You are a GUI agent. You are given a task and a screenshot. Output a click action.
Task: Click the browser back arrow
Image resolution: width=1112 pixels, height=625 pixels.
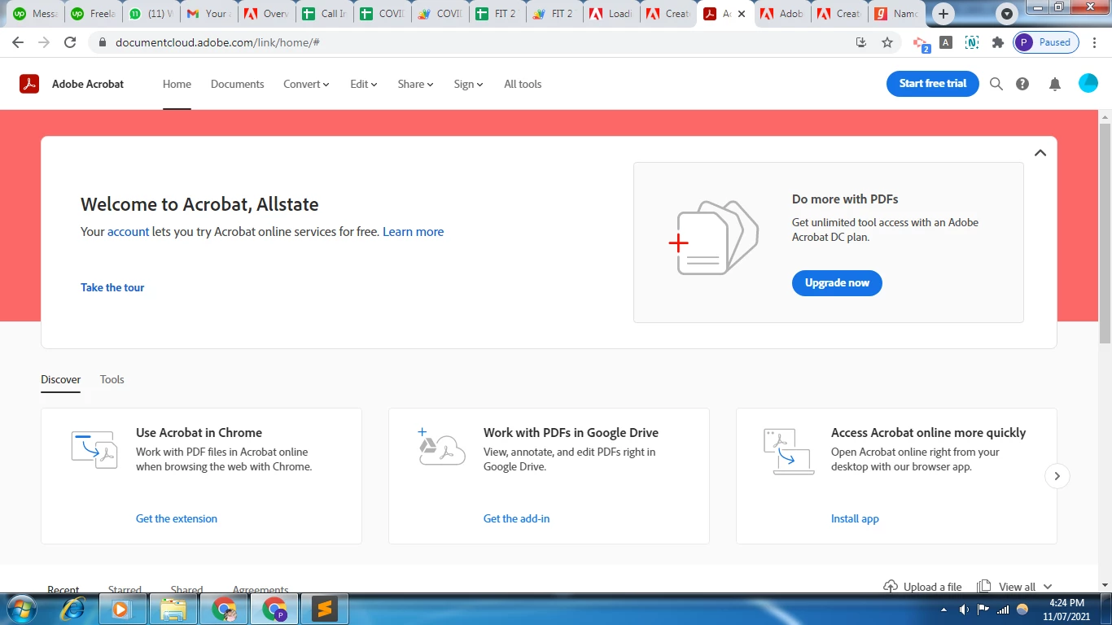point(18,42)
